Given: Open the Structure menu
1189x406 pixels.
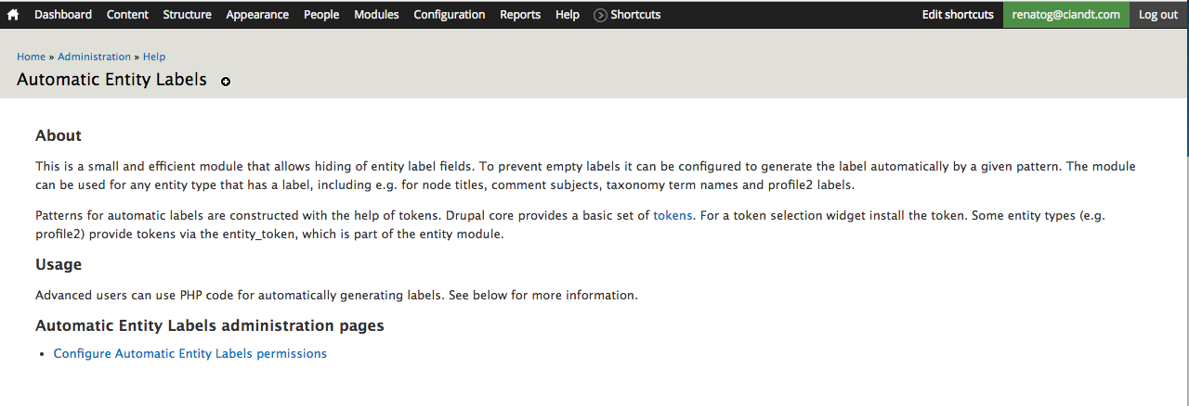Looking at the screenshot, I should coord(187,15).
